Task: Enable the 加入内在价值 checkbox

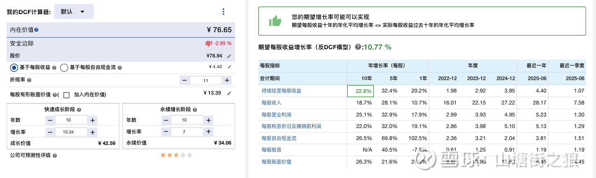Action: coord(66,95)
